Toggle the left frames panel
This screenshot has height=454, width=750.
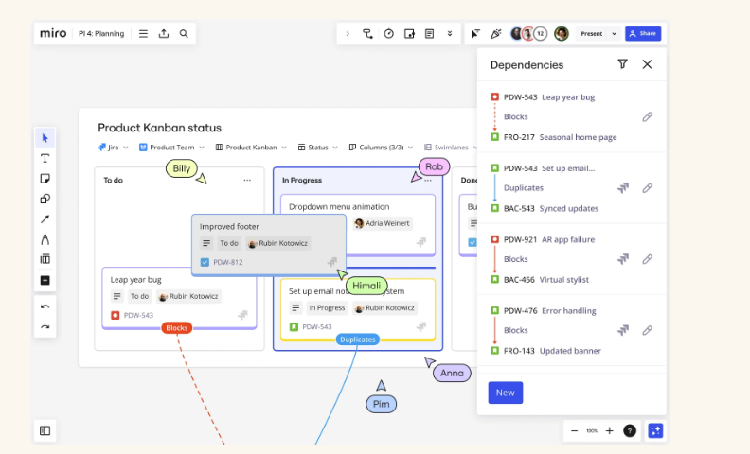point(45,430)
